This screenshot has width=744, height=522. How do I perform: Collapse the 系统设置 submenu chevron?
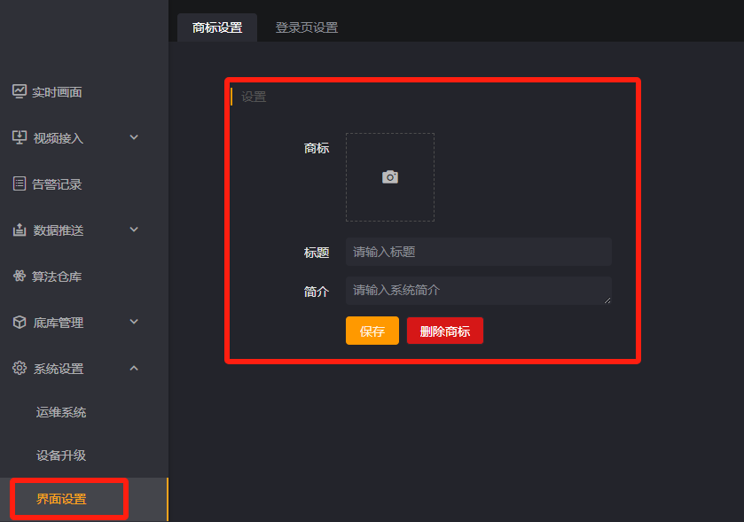[134, 368]
